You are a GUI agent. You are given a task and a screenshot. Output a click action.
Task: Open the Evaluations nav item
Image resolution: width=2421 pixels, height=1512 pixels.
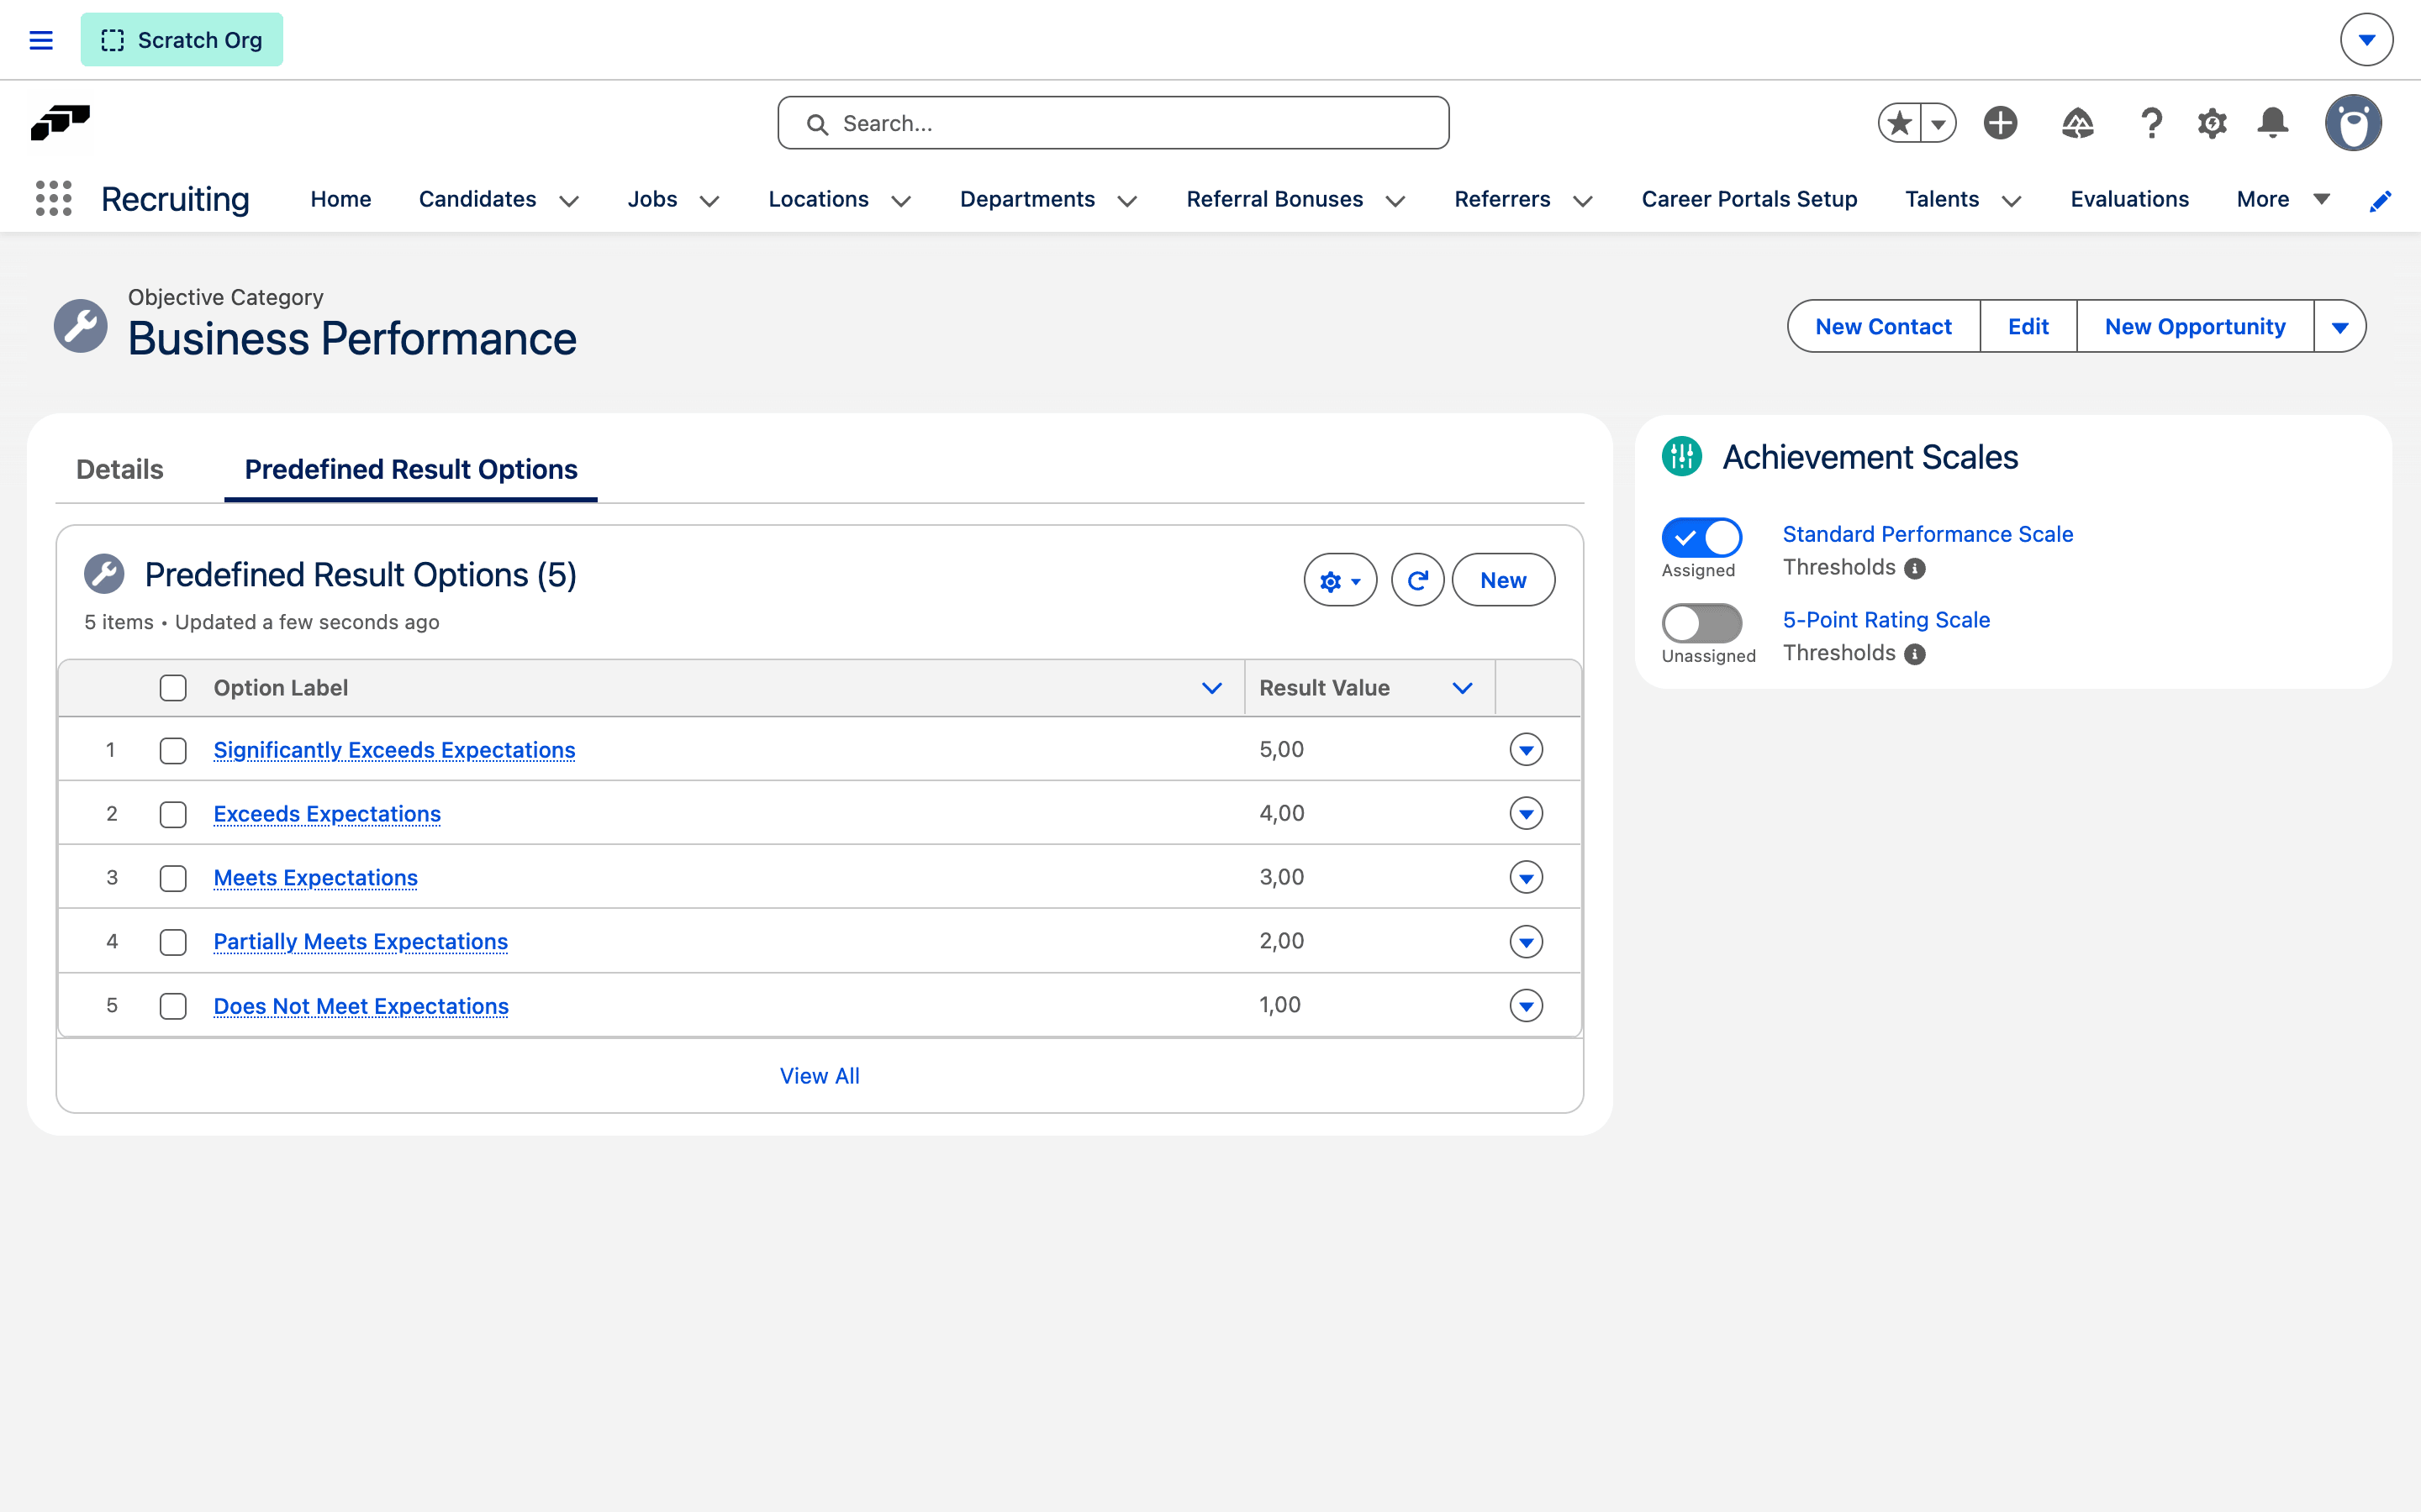coord(2130,199)
